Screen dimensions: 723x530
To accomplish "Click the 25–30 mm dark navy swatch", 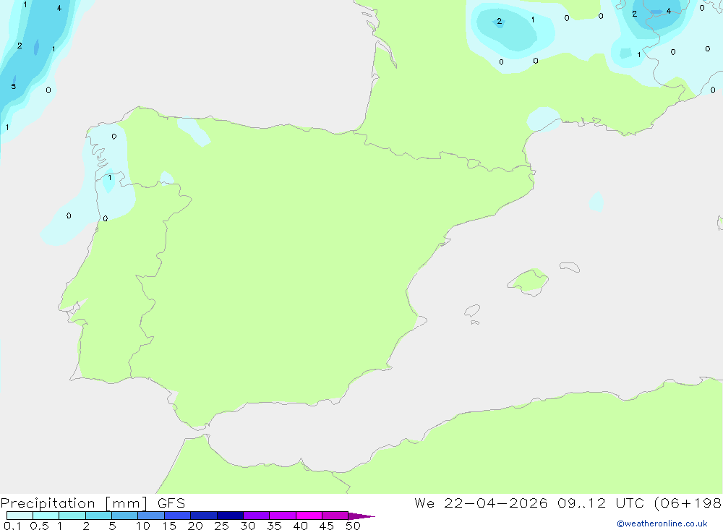I will pyautogui.click(x=230, y=516).
